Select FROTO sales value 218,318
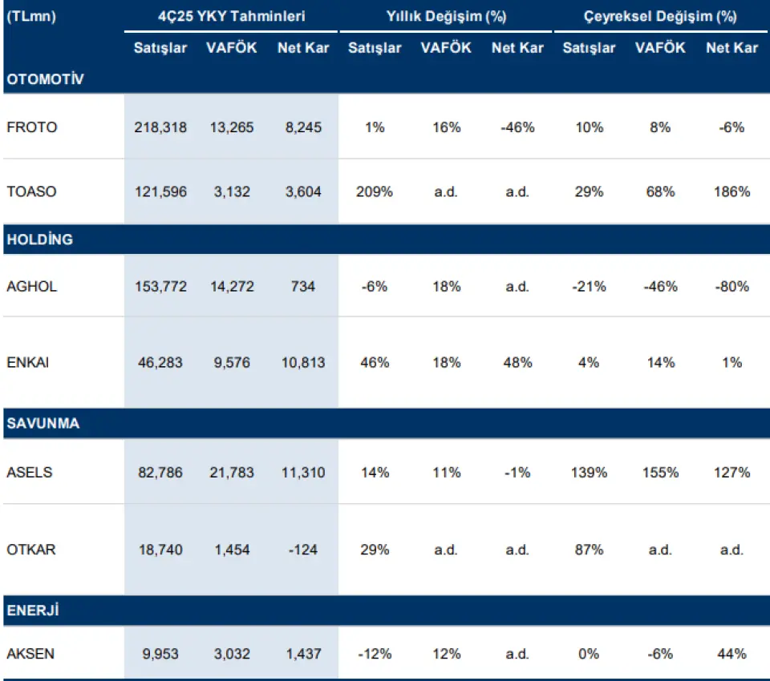 click(x=160, y=127)
